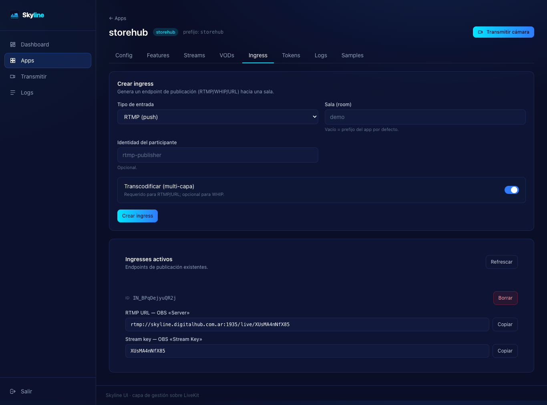Click camera icon in Transmitir cámara button
This screenshot has height=405, width=547.
point(481,32)
